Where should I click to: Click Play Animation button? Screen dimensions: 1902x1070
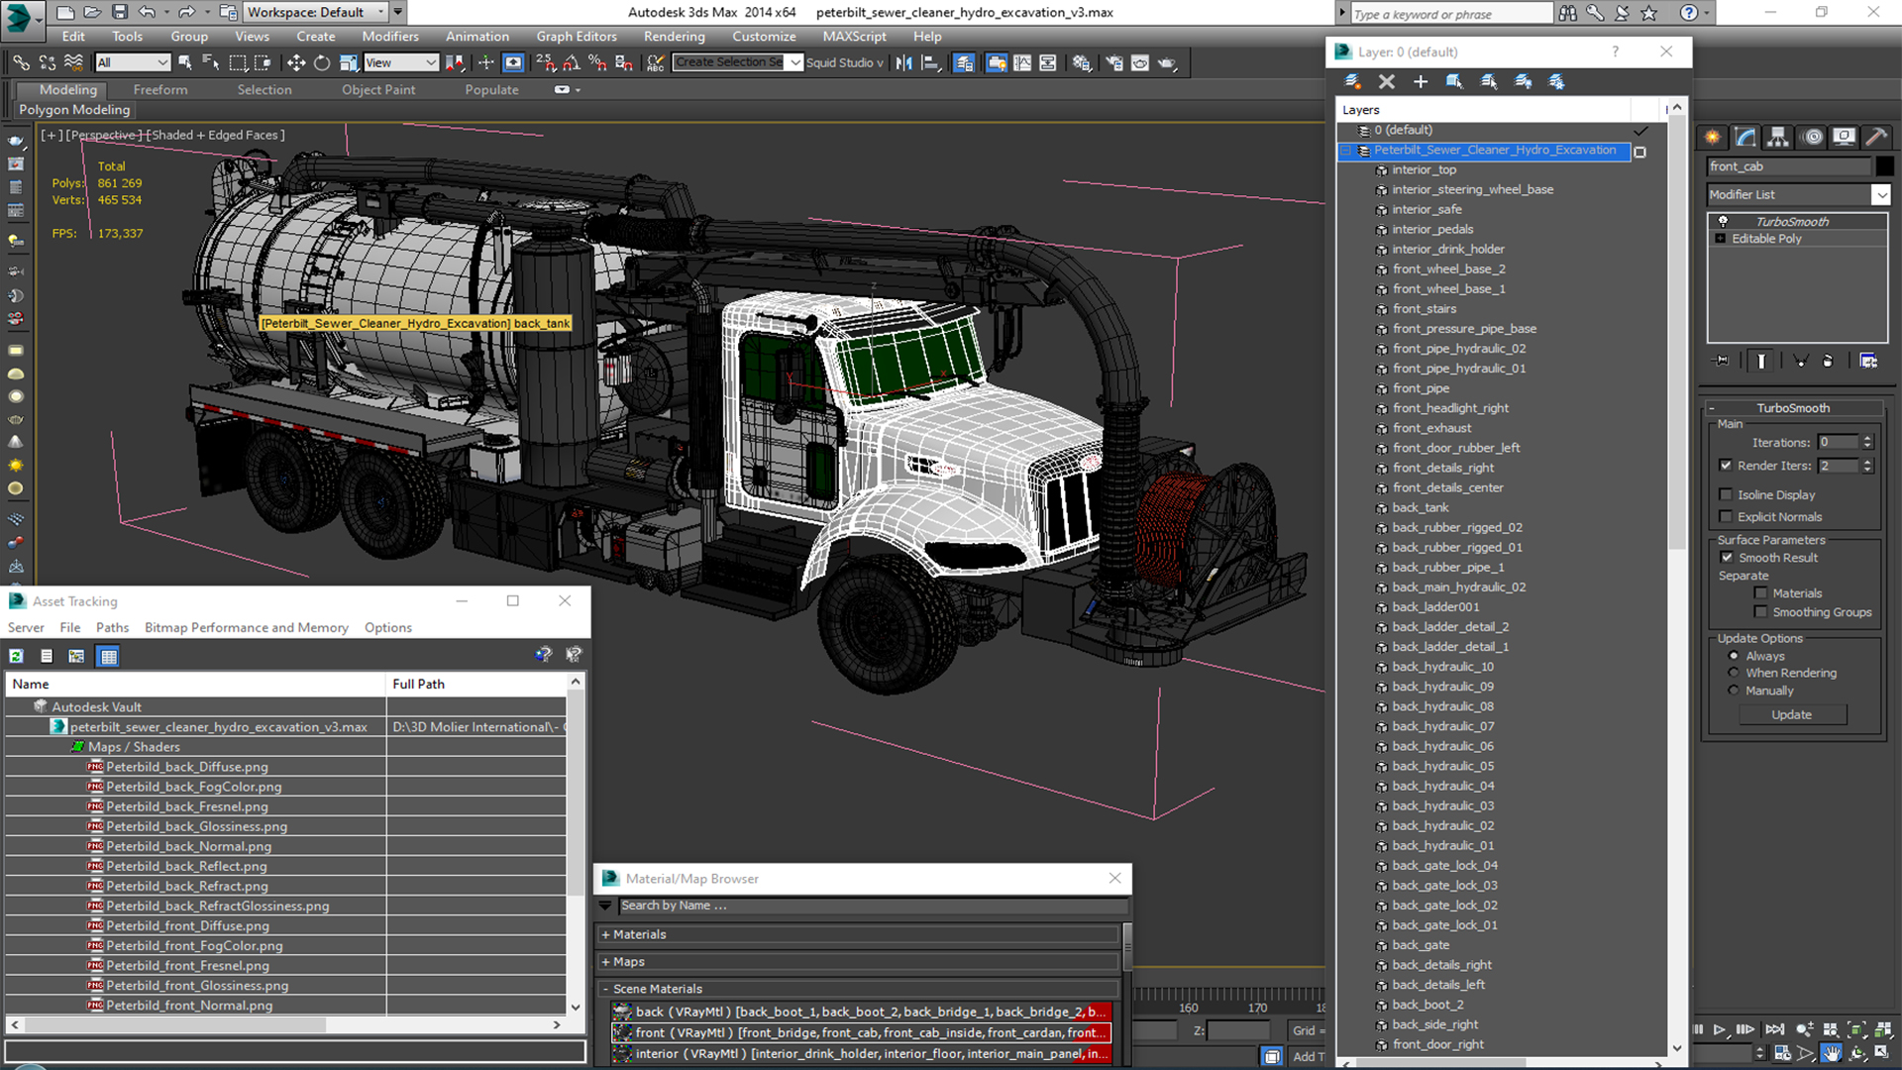(1720, 1030)
